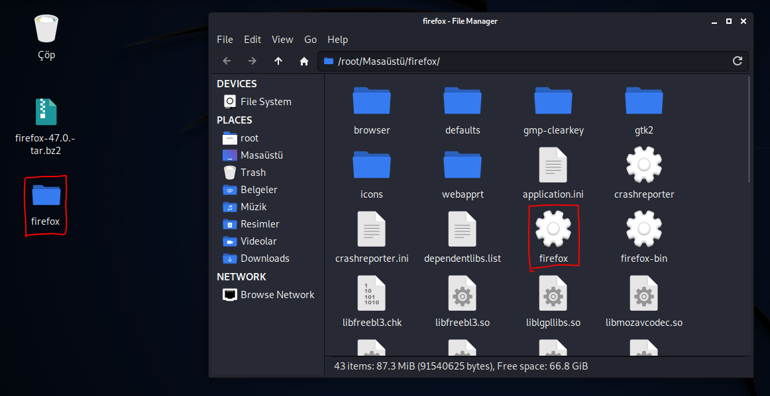Click the status bar items summary text

click(461, 366)
